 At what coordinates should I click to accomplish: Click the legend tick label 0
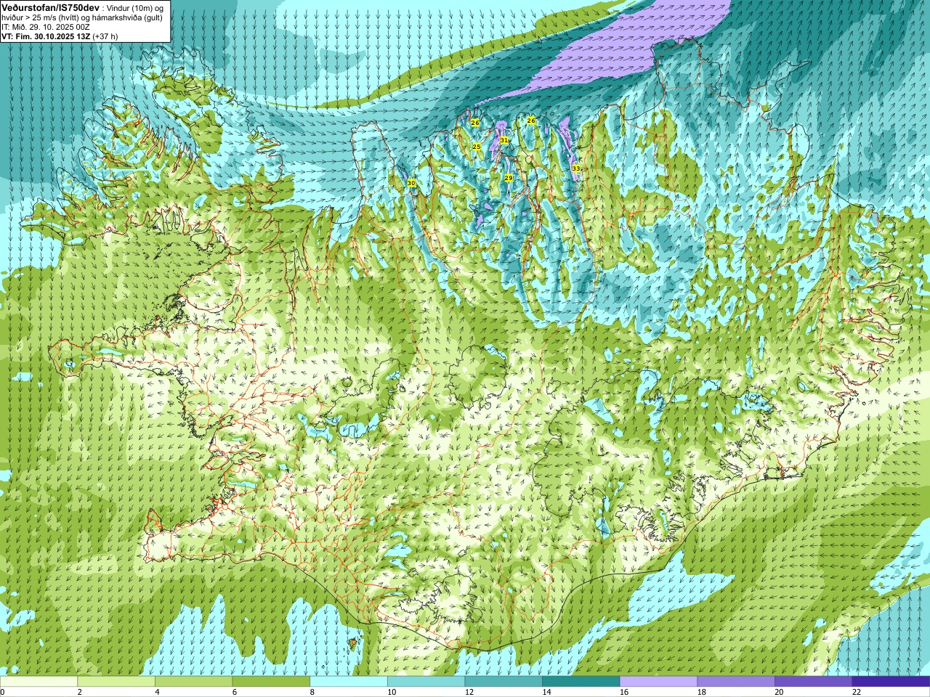[2, 692]
